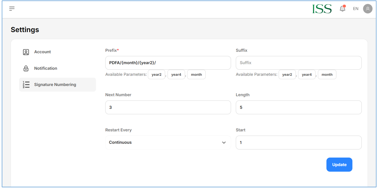
Task: Open the user profile avatar
Action: pyautogui.click(x=368, y=9)
